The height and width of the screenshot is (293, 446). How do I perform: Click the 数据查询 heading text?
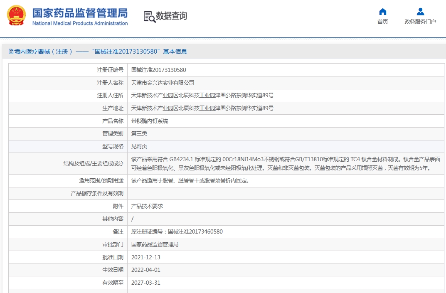pyautogui.click(x=172, y=16)
